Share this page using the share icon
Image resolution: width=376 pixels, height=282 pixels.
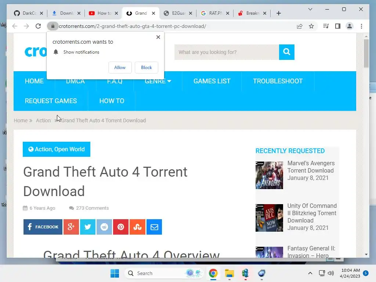coord(300,26)
